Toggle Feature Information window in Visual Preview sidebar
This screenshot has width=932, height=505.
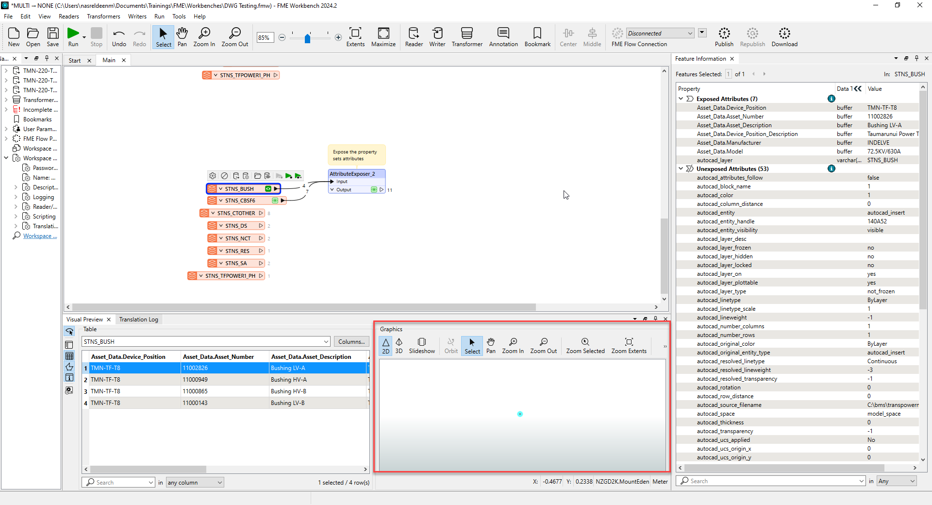pos(69,378)
